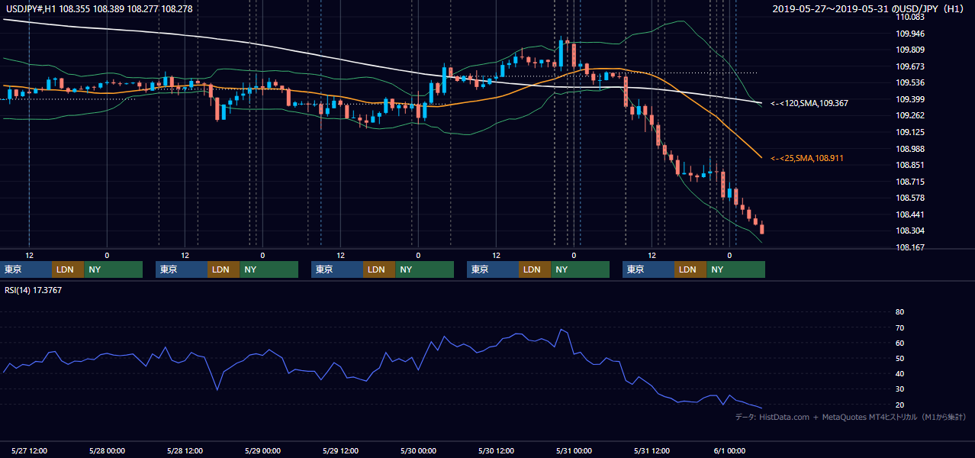
Task: Click the RSI 20 axis value
Action: pos(899,405)
